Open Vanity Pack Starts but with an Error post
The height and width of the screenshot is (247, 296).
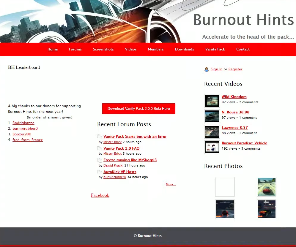pos(135,137)
